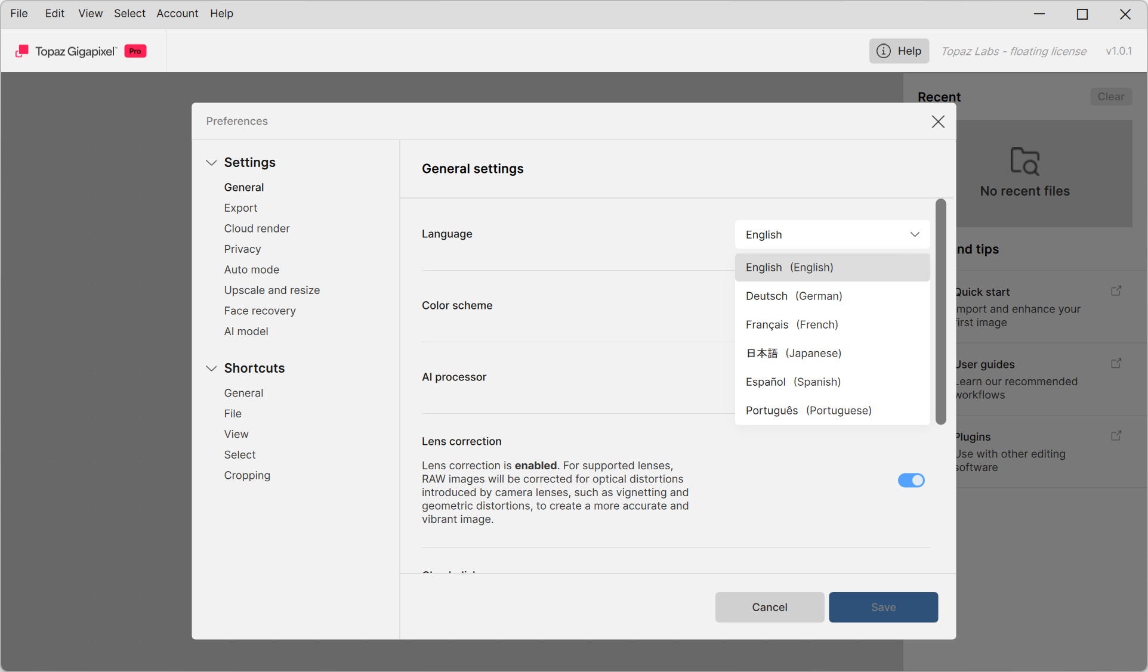Click the Save button

coord(882,607)
